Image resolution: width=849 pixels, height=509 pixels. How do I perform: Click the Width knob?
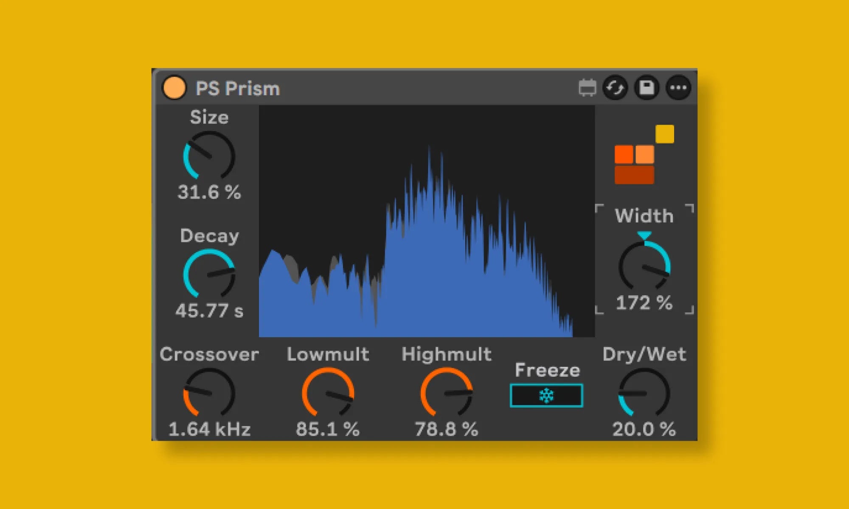644,266
